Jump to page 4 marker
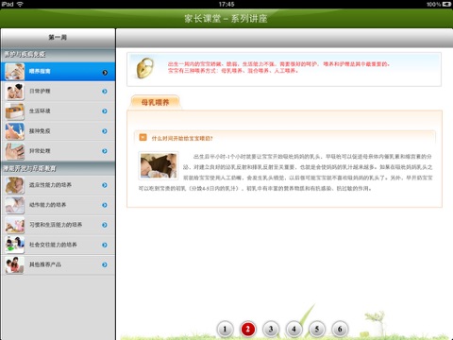Screen dimensions: 453x340 coord(294,330)
